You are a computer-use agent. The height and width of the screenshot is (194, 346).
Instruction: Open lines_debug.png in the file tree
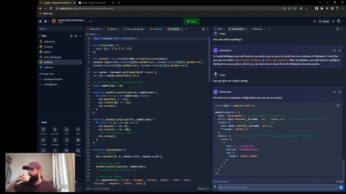[x=52, y=57]
